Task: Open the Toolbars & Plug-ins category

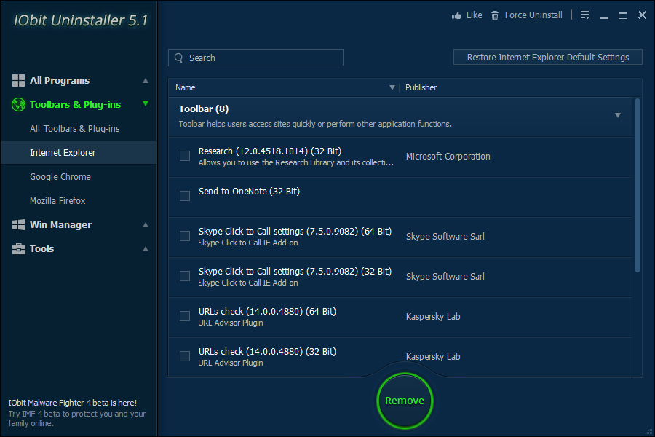Action: click(x=75, y=105)
